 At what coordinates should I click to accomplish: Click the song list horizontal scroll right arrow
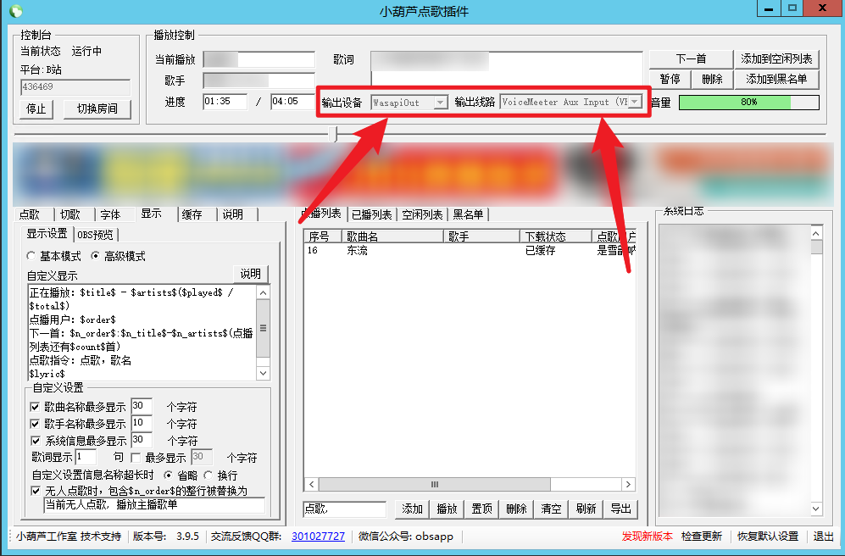click(x=628, y=484)
